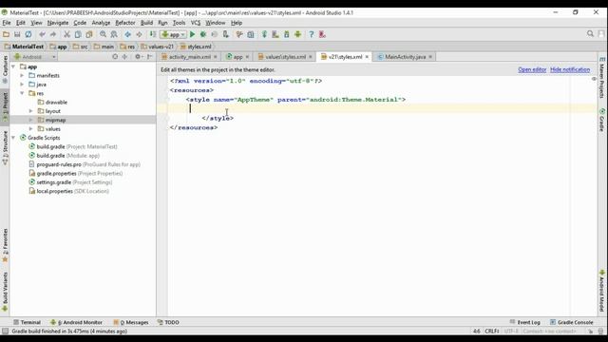The image size is (608, 342).
Task: Expand the mipmap folder
Action: (x=31, y=121)
